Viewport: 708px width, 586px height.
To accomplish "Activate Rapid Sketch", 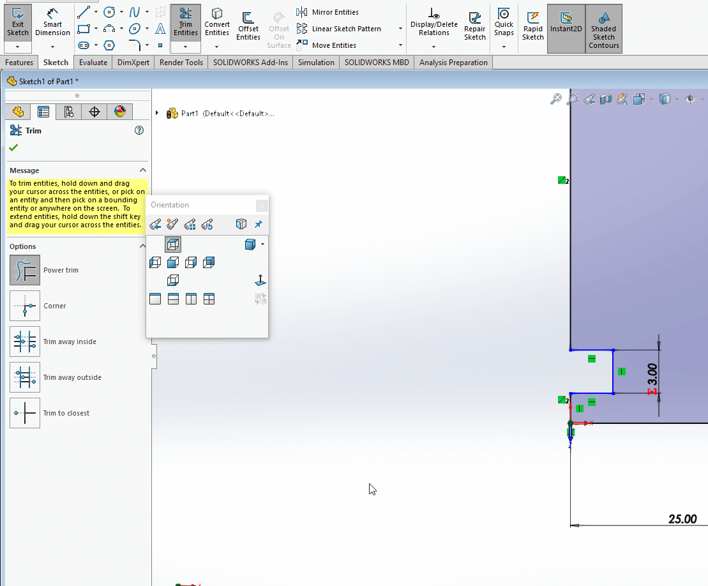I will 533,26.
